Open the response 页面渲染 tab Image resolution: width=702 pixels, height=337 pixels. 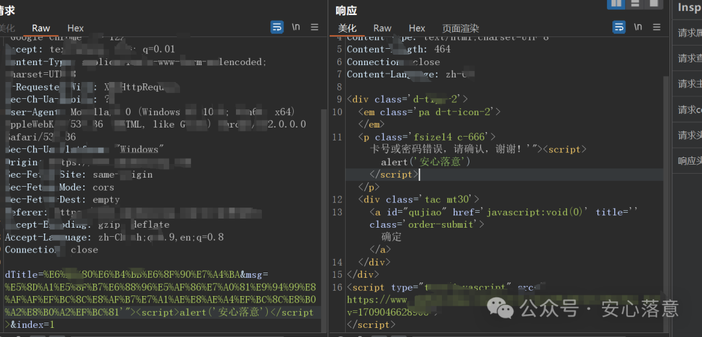[x=461, y=28]
